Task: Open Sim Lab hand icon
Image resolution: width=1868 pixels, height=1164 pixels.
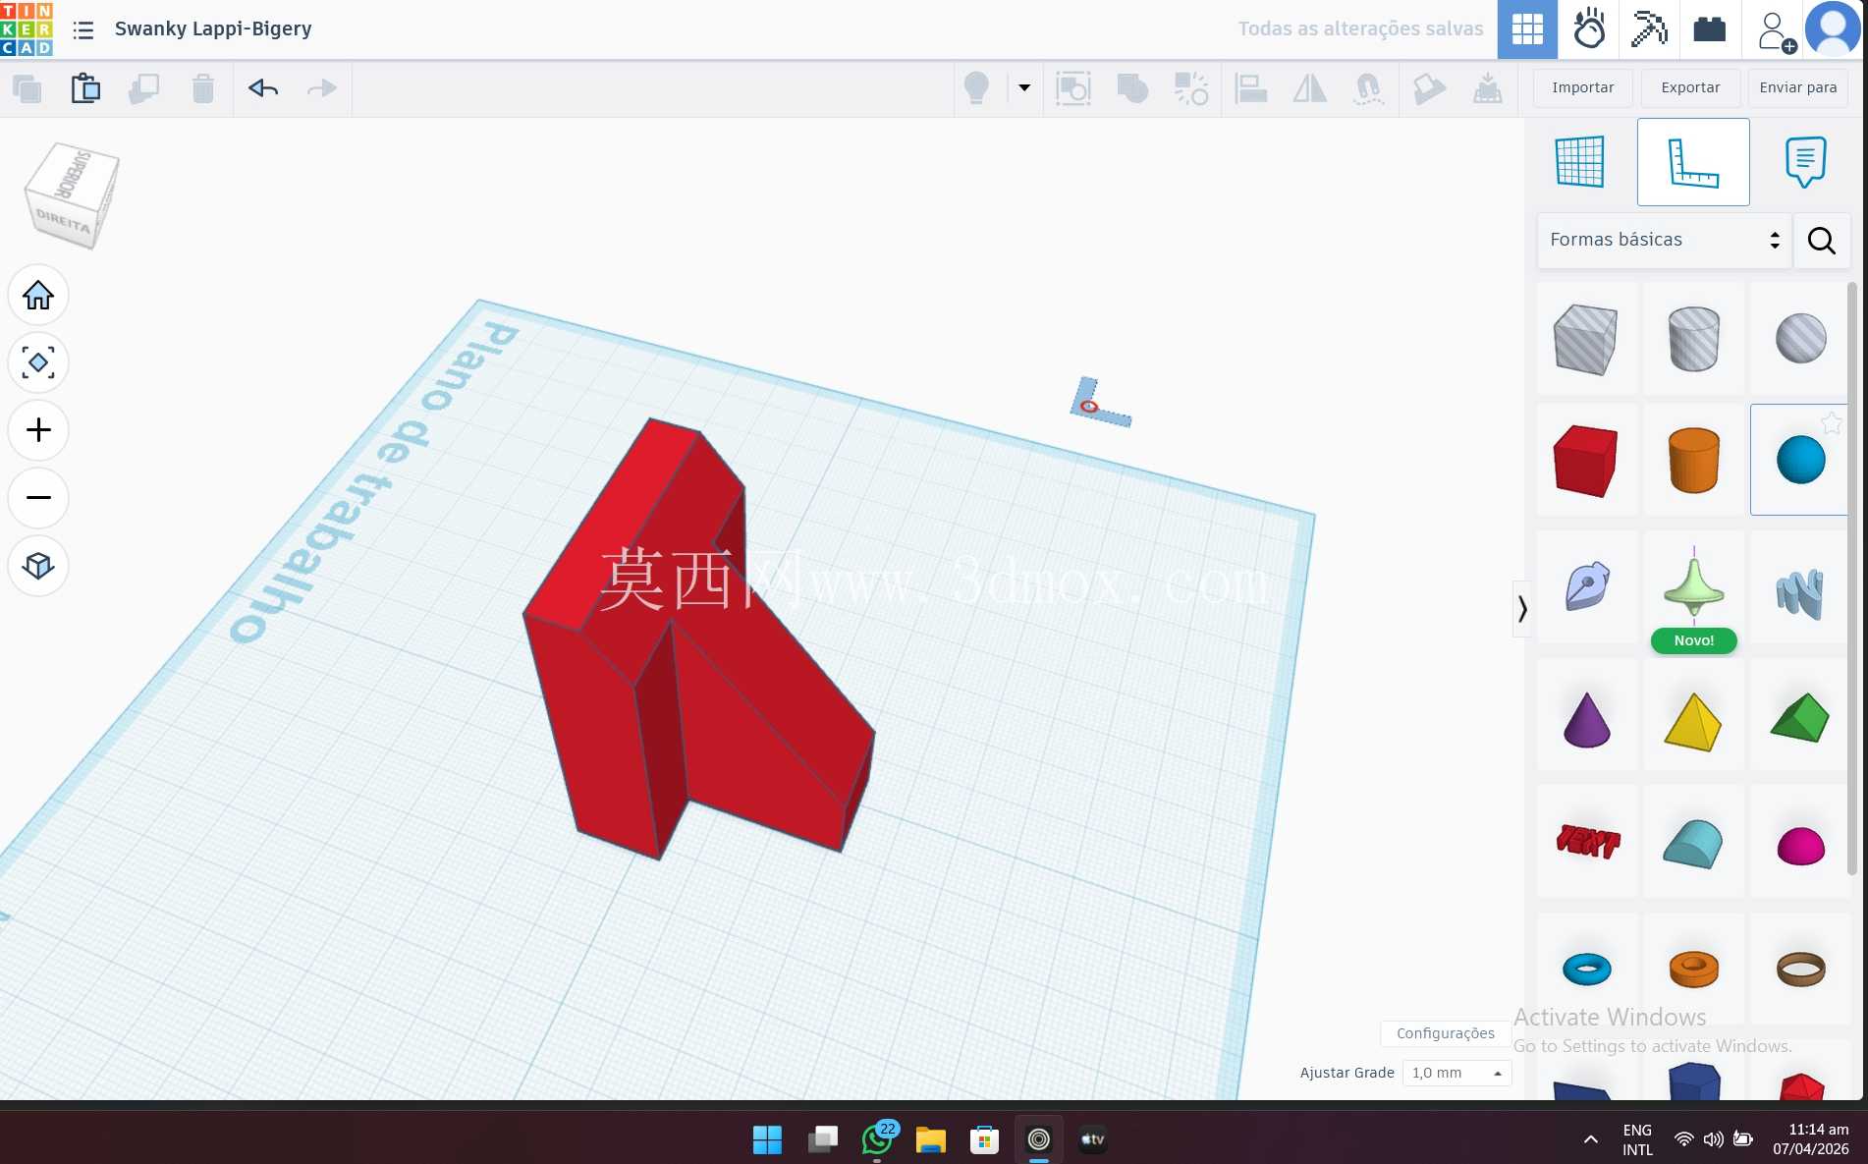Action: (1588, 29)
